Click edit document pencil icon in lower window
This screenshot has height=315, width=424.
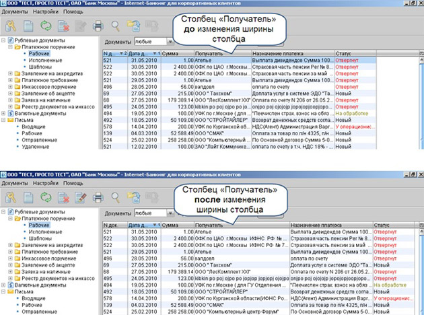[x=81, y=198]
